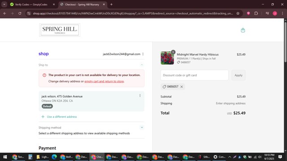Click the Midnight Marvel Hardy Hibiscus product name
287x161 pixels.
coord(197,55)
